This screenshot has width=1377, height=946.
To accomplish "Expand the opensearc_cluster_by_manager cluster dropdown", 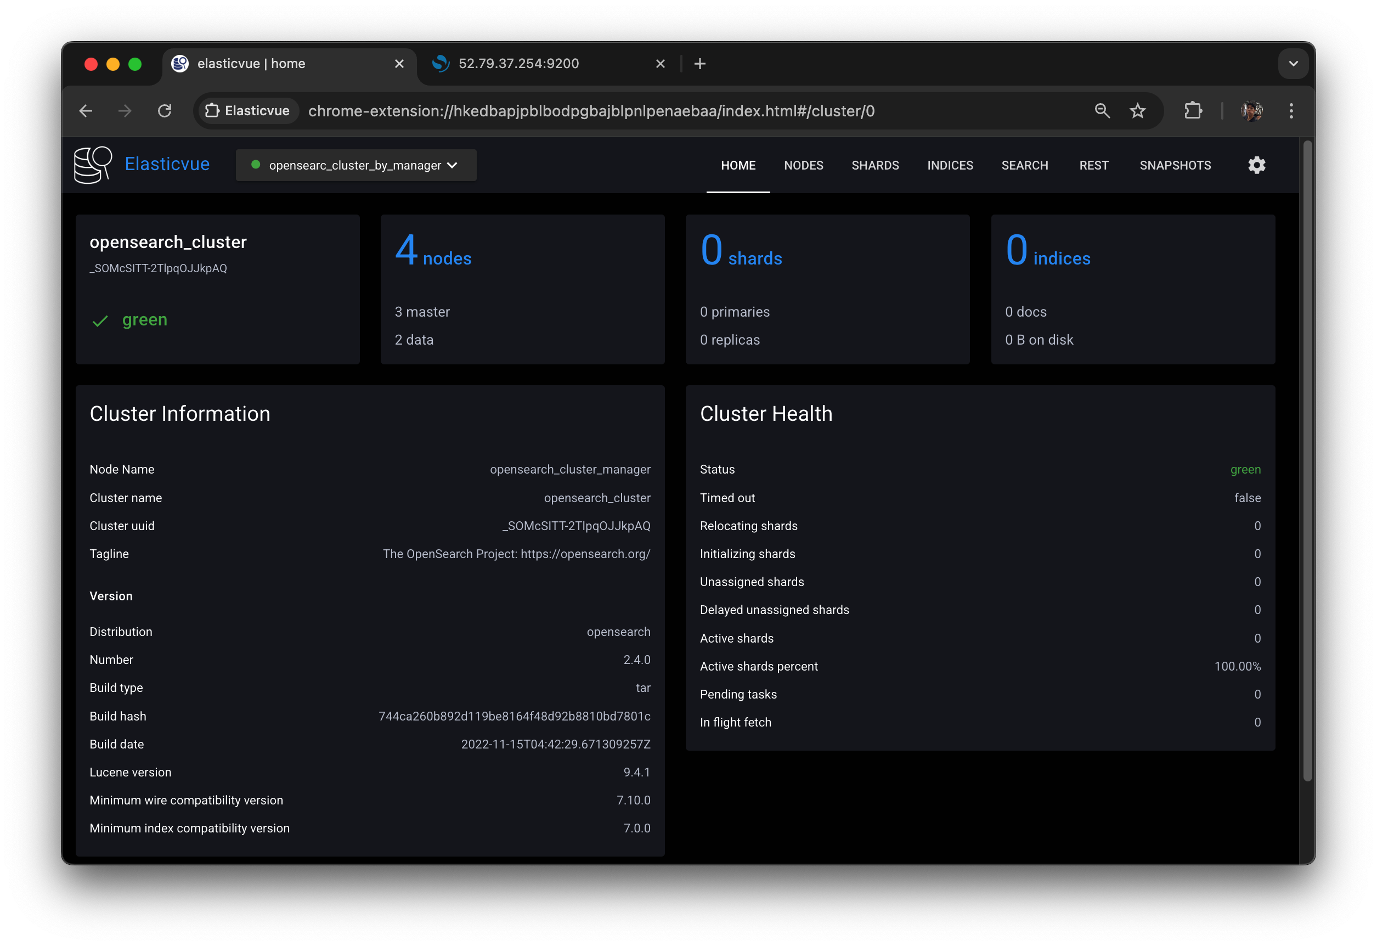I will click(x=355, y=165).
